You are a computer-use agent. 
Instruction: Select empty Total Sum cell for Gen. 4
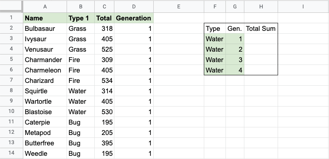pyautogui.click(x=261, y=70)
